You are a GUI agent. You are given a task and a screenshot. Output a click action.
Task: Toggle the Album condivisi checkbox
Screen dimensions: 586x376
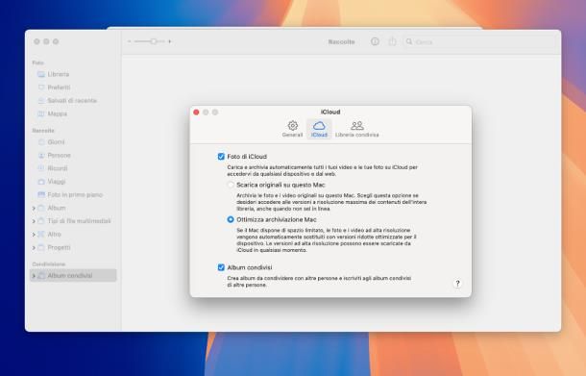pos(221,267)
